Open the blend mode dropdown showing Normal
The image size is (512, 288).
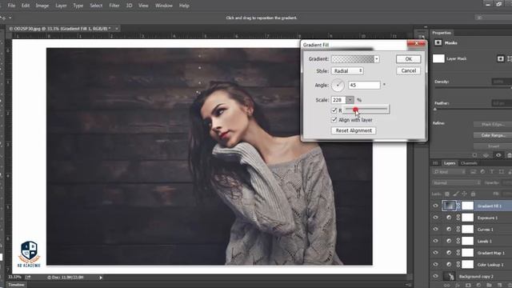coord(456,183)
